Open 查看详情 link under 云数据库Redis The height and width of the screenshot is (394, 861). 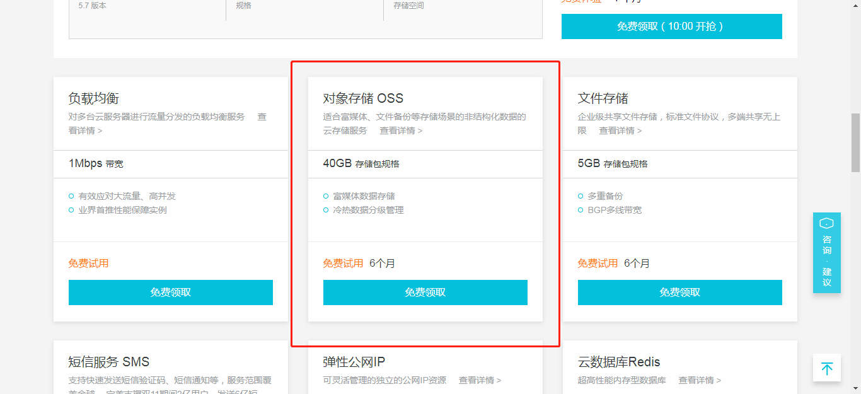click(700, 380)
